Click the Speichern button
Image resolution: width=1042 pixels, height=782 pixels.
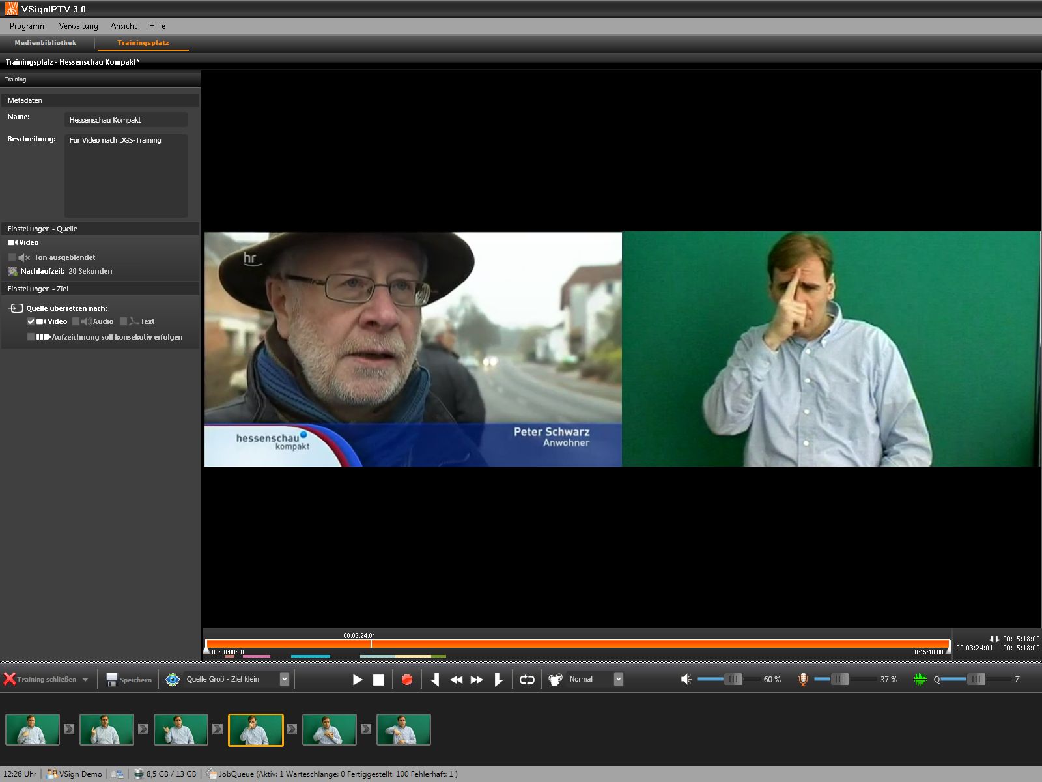tap(129, 680)
